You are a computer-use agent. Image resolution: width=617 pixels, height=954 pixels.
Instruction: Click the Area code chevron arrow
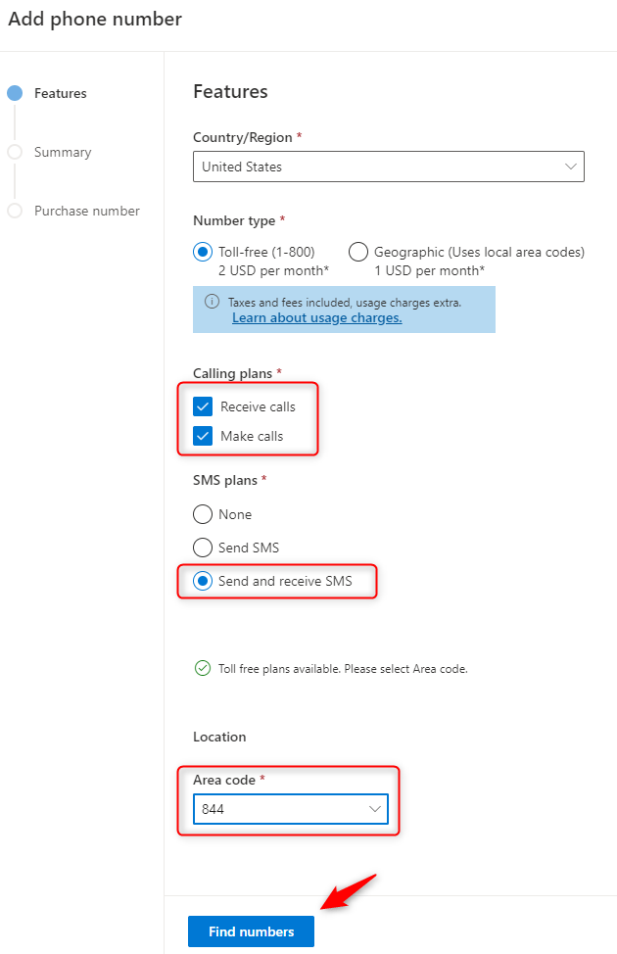pos(373,809)
